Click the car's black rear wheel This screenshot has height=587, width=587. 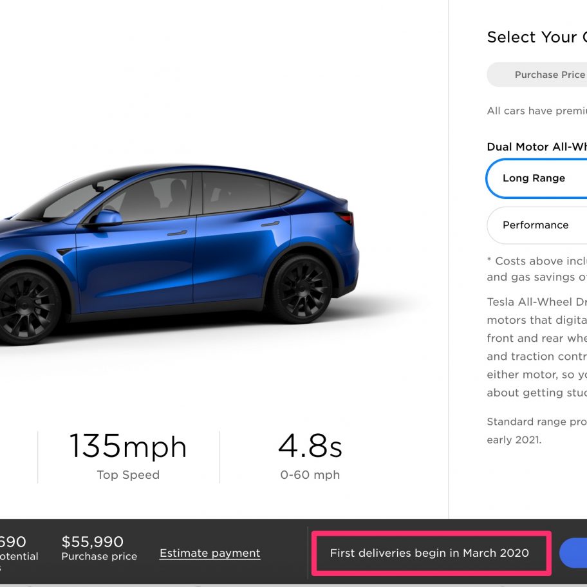pyautogui.click(x=300, y=288)
